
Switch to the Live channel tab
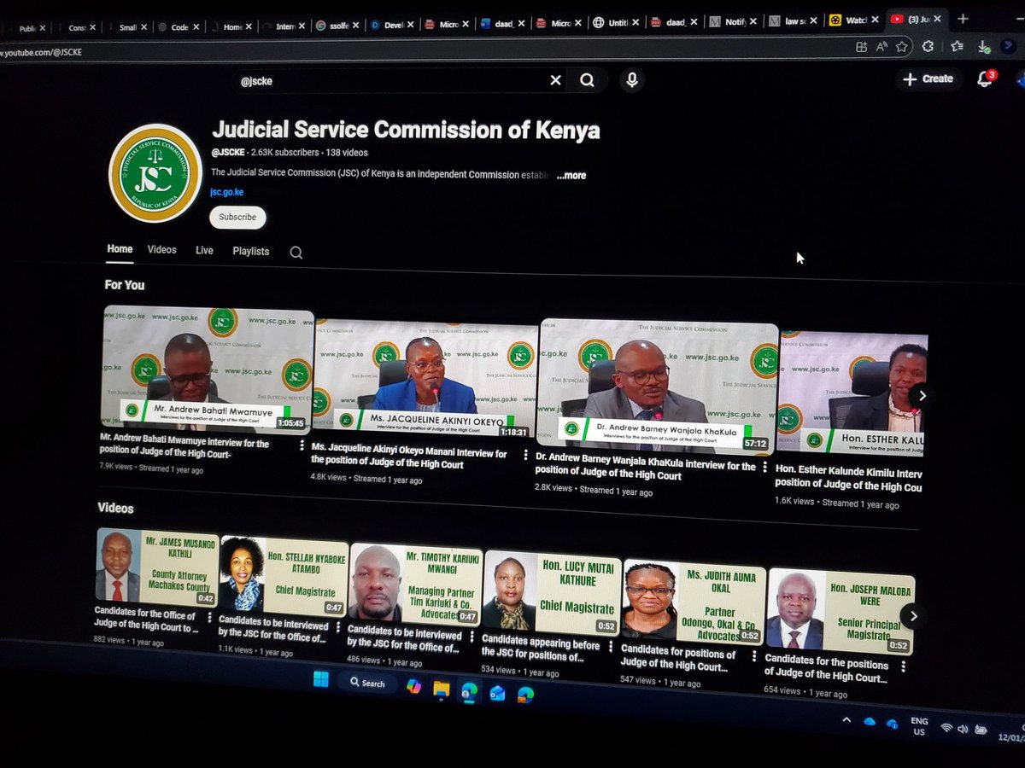point(204,251)
